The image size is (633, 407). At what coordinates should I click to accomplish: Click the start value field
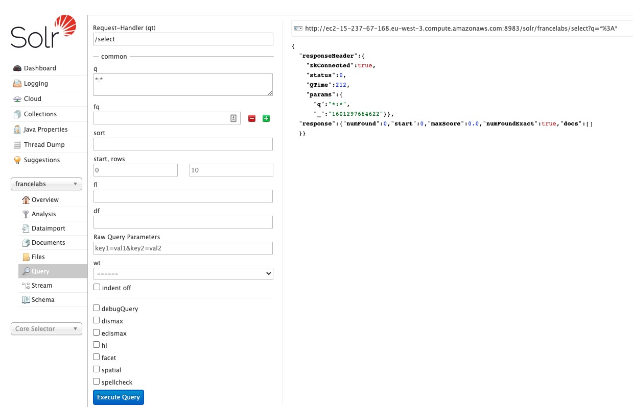(135, 170)
